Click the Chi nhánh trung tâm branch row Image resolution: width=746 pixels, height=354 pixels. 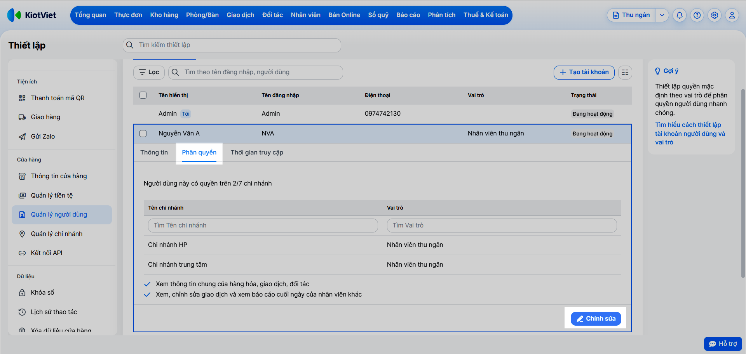tap(382, 265)
